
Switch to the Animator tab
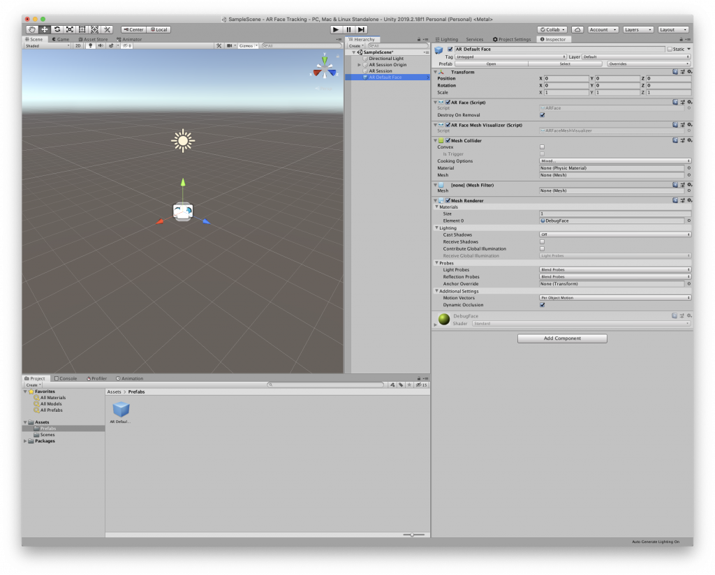129,39
